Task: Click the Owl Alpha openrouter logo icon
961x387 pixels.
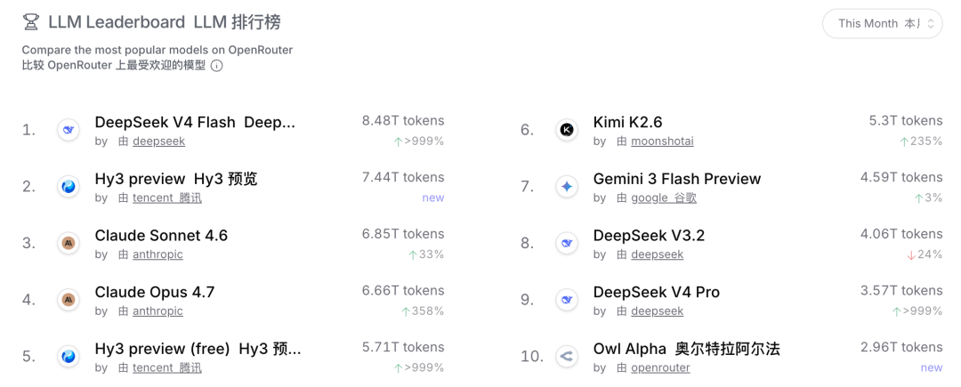Action: tap(566, 356)
